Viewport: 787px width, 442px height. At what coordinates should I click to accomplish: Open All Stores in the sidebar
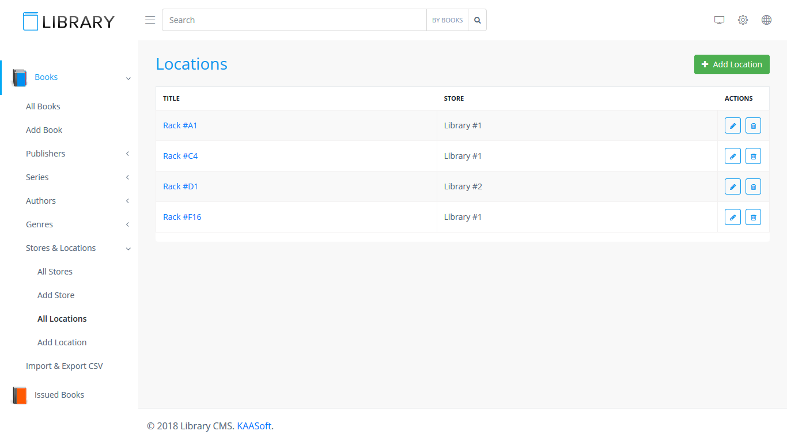55,272
